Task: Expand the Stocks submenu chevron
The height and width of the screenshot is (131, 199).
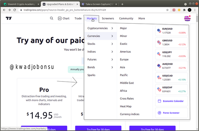Action: 112,44
